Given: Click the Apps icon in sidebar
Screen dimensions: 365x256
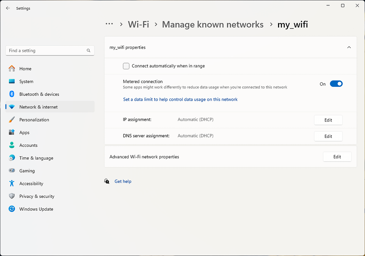Looking at the screenshot, I should pos(11,132).
